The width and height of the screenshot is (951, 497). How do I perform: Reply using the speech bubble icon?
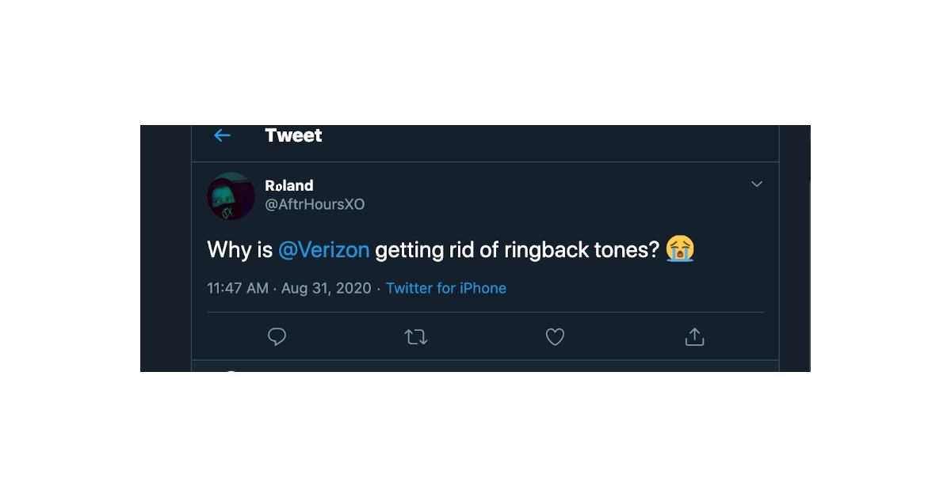[277, 336]
